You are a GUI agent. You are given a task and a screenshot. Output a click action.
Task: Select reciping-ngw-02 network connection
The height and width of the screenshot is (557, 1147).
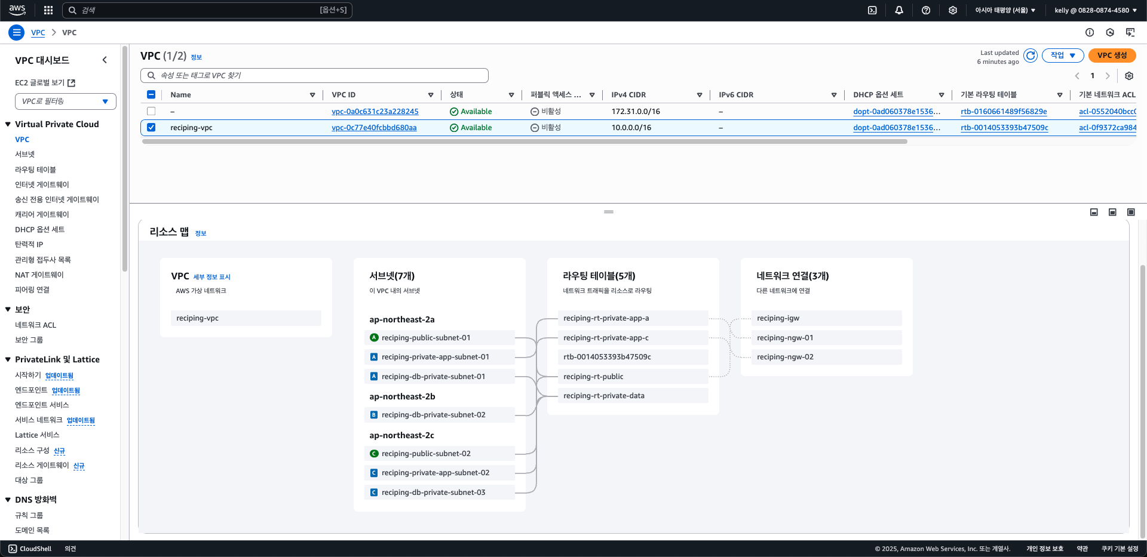(826, 357)
